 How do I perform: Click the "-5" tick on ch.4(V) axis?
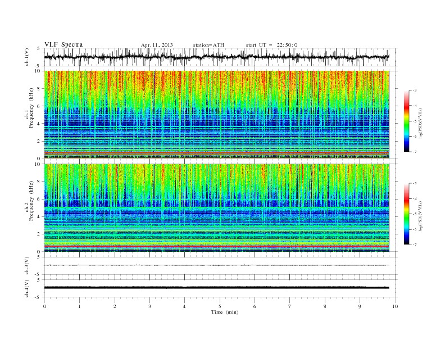(38, 297)
